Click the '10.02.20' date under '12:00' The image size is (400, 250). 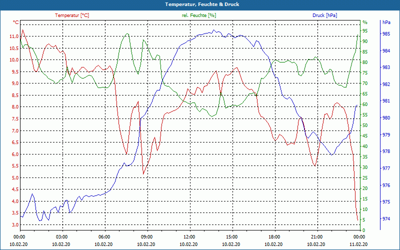coord(188,244)
